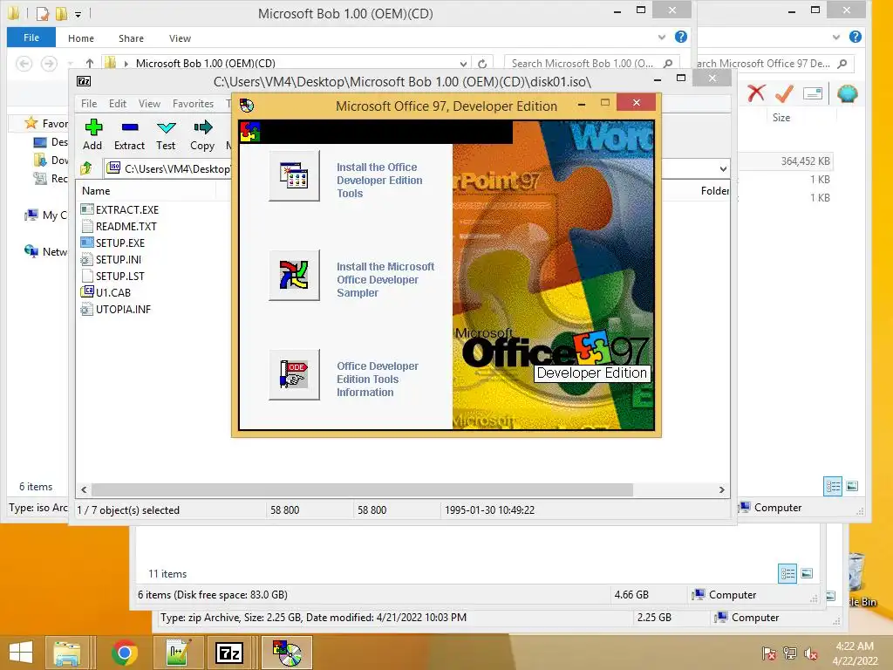Expand the Bob Explorer ribbon chevron
Screen dimensions: 893x670
[x=662, y=37]
